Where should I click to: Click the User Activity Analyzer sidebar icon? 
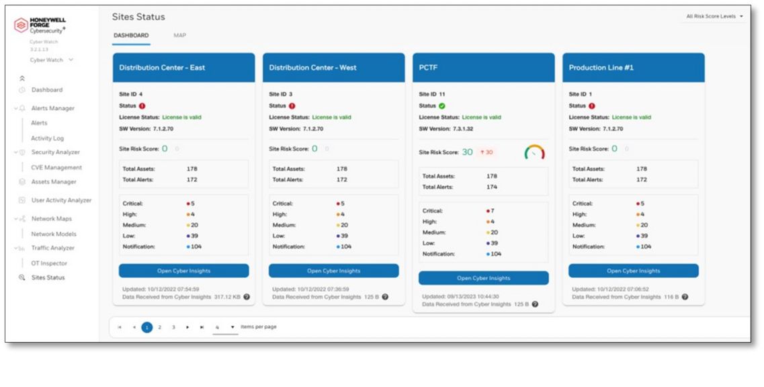(22, 200)
